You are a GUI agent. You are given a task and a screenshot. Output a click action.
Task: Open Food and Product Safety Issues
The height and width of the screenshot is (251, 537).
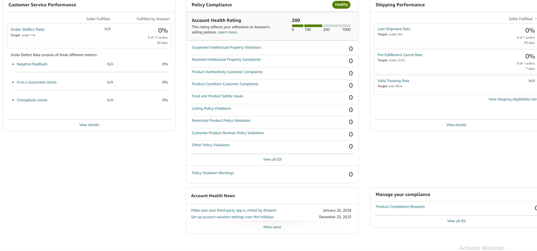click(217, 96)
